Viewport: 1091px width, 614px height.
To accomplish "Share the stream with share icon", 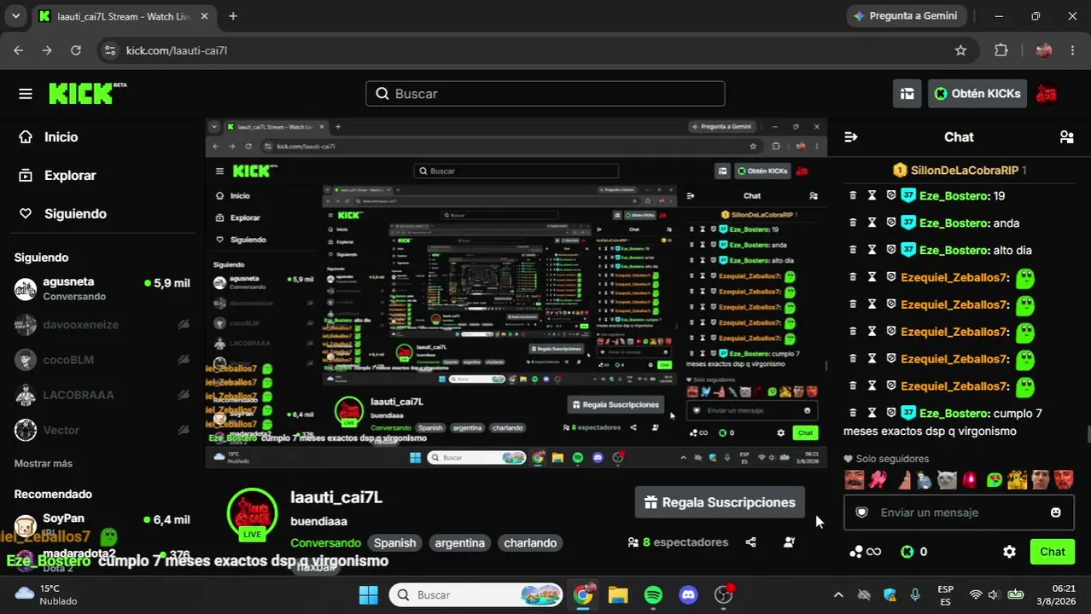I will [x=751, y=542].
